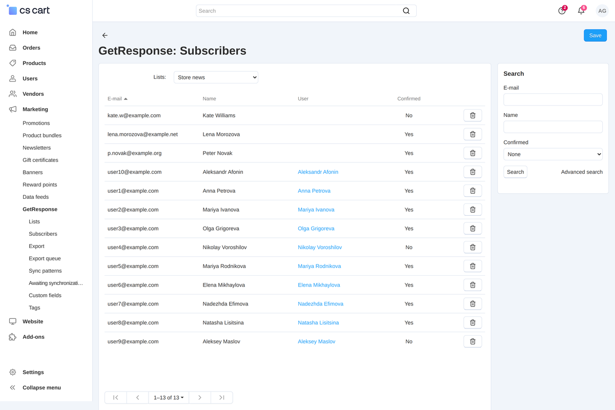Open Orders in the sidebar
The image size is (615, 410).
[x=31, y=48]
